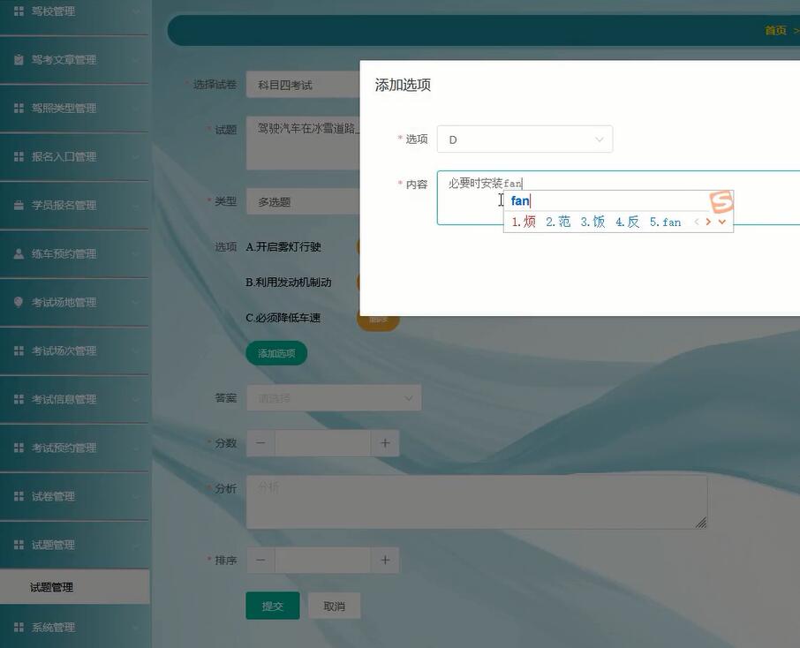Click the green 提交 button
800x648 pixels.
coord(273,606)
